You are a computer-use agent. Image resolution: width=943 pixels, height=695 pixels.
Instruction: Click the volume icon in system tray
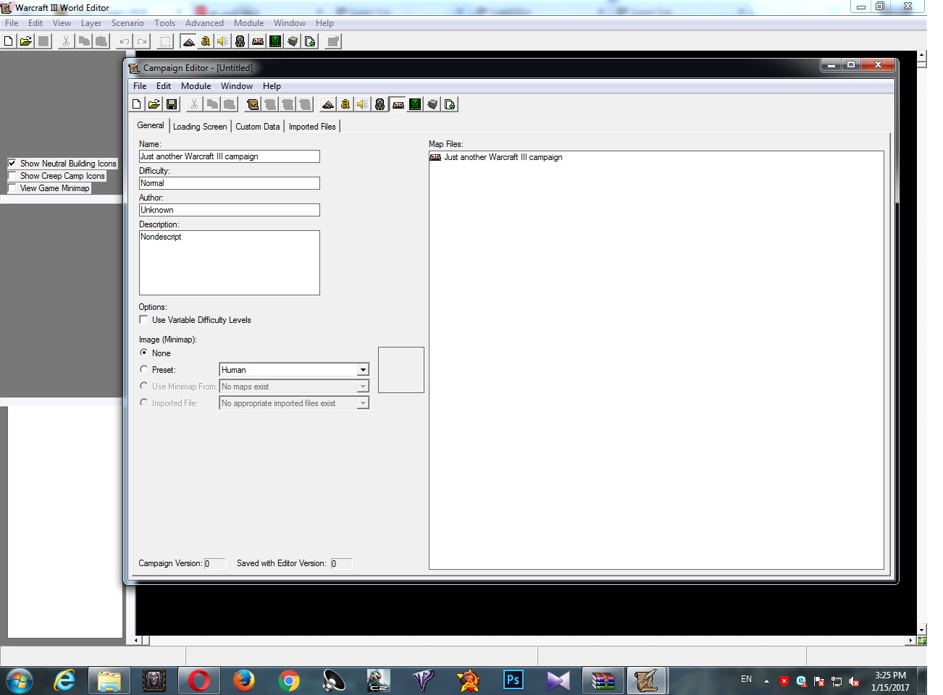pos(854,681)
